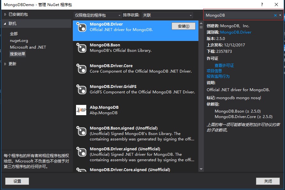The image size is (285, 190).
Task: Expand the 更新 tree node
Action: point(5,64)
